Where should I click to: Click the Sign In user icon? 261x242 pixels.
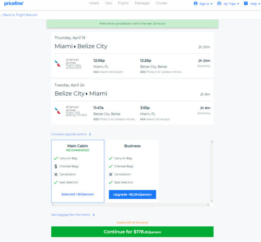tap(196, 3)
